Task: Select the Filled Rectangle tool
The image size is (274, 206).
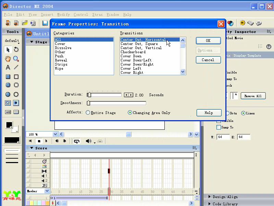Action: click(x=8, y=77)
